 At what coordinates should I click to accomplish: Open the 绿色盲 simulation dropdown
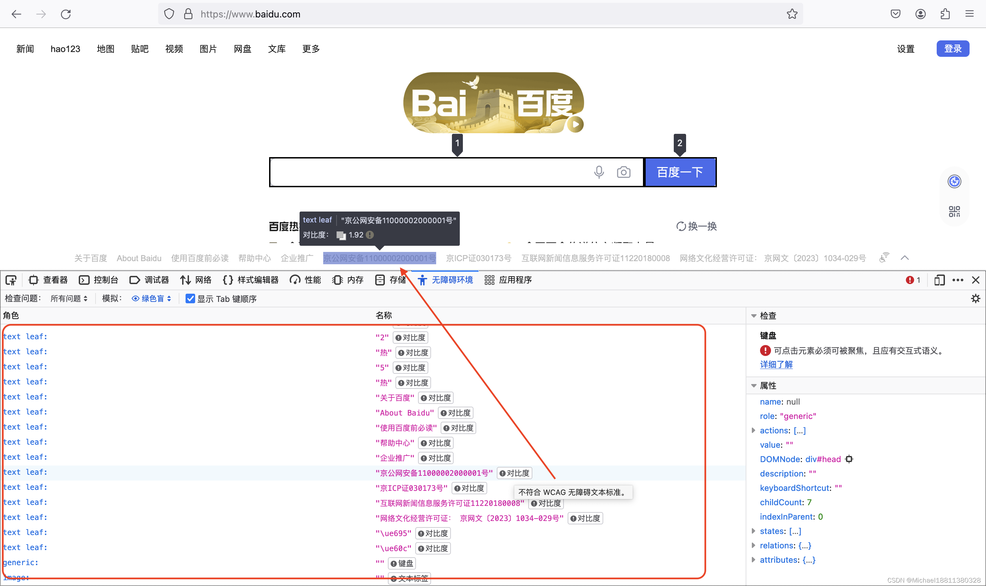click(152, 298)
